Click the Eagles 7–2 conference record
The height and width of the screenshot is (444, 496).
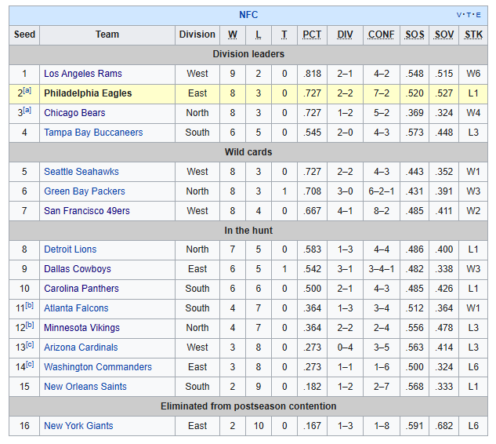pyautogui.click(x=381, y=93)
